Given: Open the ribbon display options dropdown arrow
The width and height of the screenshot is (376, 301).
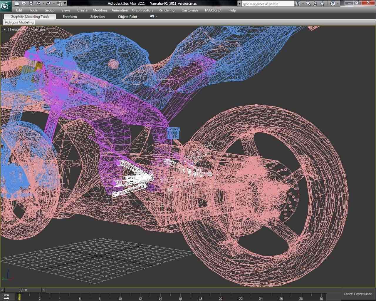Looking at the screenshot, I should [157, 16].
